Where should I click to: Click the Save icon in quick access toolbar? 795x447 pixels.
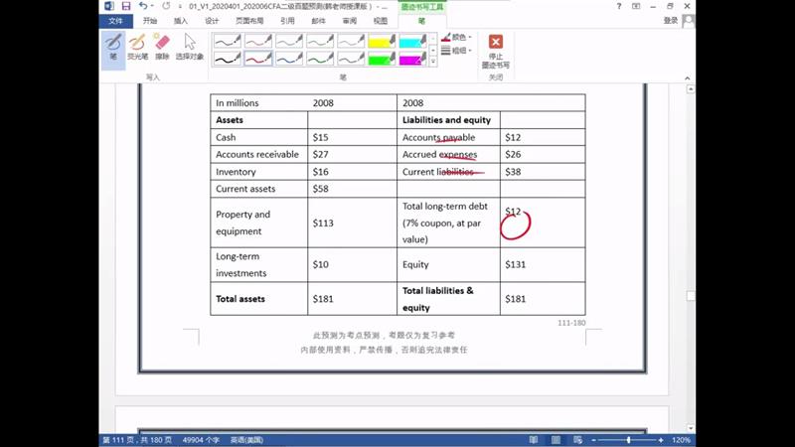tap(126, 6)
